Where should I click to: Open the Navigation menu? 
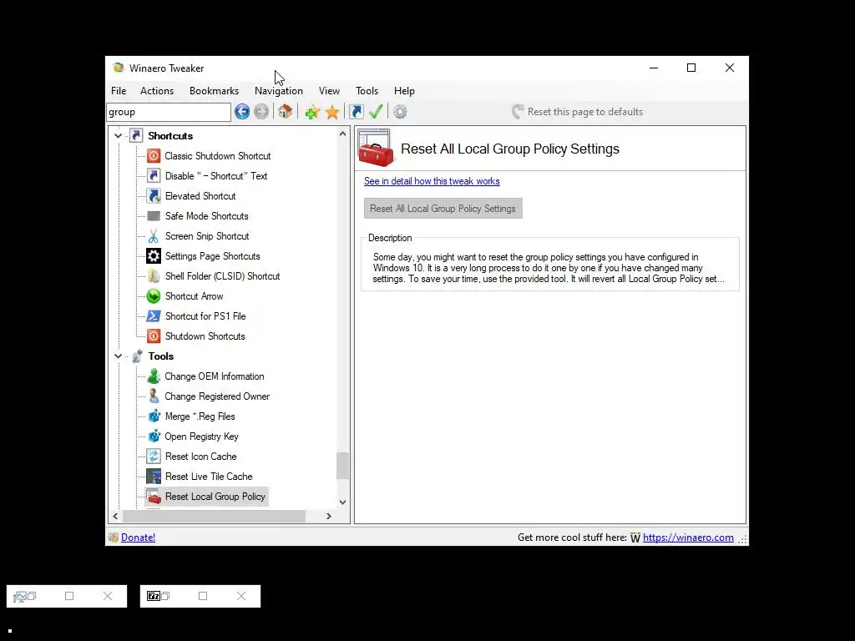pos(279,91)
